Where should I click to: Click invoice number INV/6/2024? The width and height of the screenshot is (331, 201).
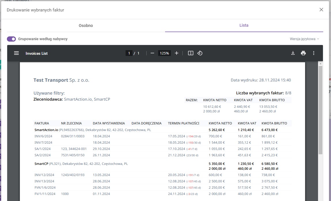point(43,136)
